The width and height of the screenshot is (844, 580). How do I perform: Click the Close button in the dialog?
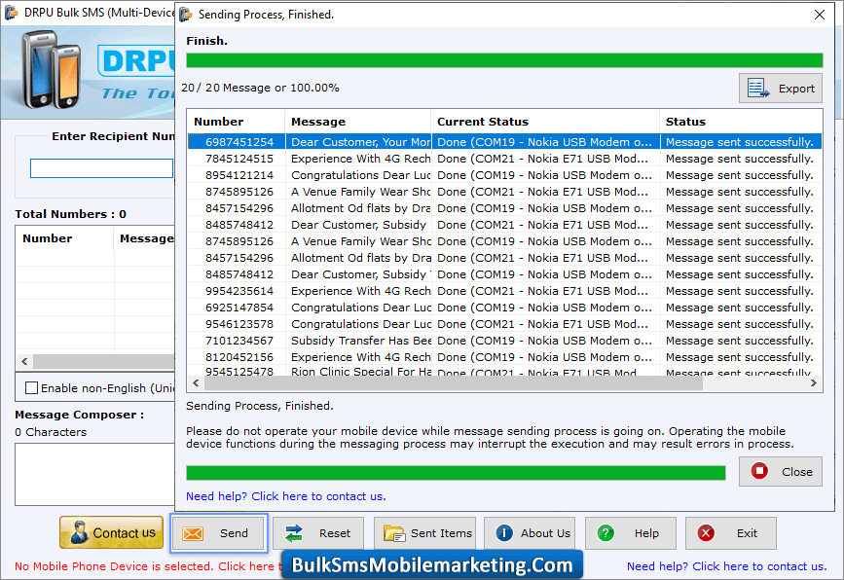pyautogui.click(x=780, y=472)
